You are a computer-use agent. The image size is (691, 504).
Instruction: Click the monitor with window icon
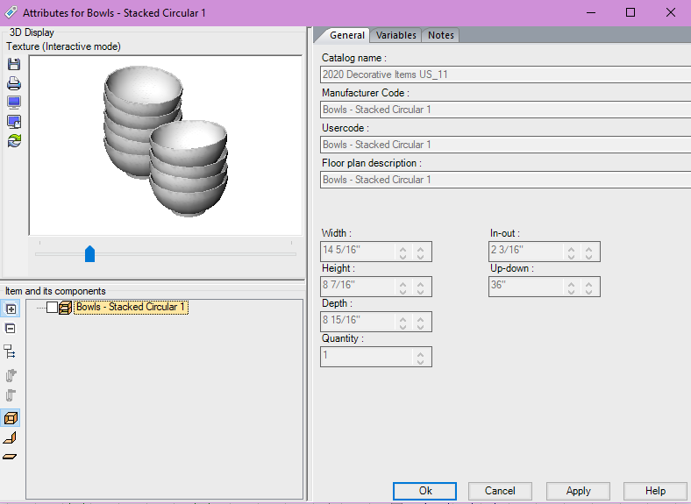click(x=14, y=122)
